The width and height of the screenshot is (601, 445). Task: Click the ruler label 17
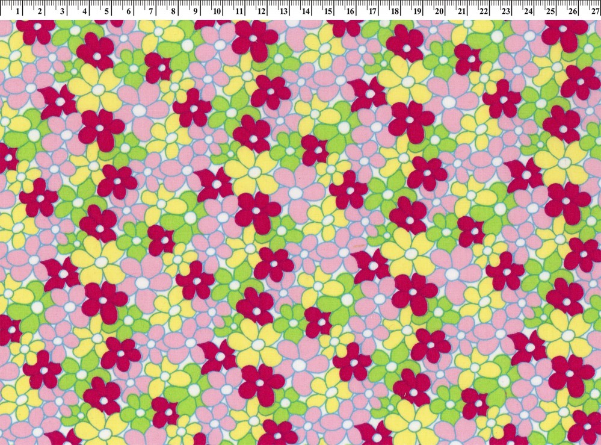pos(372,11)
